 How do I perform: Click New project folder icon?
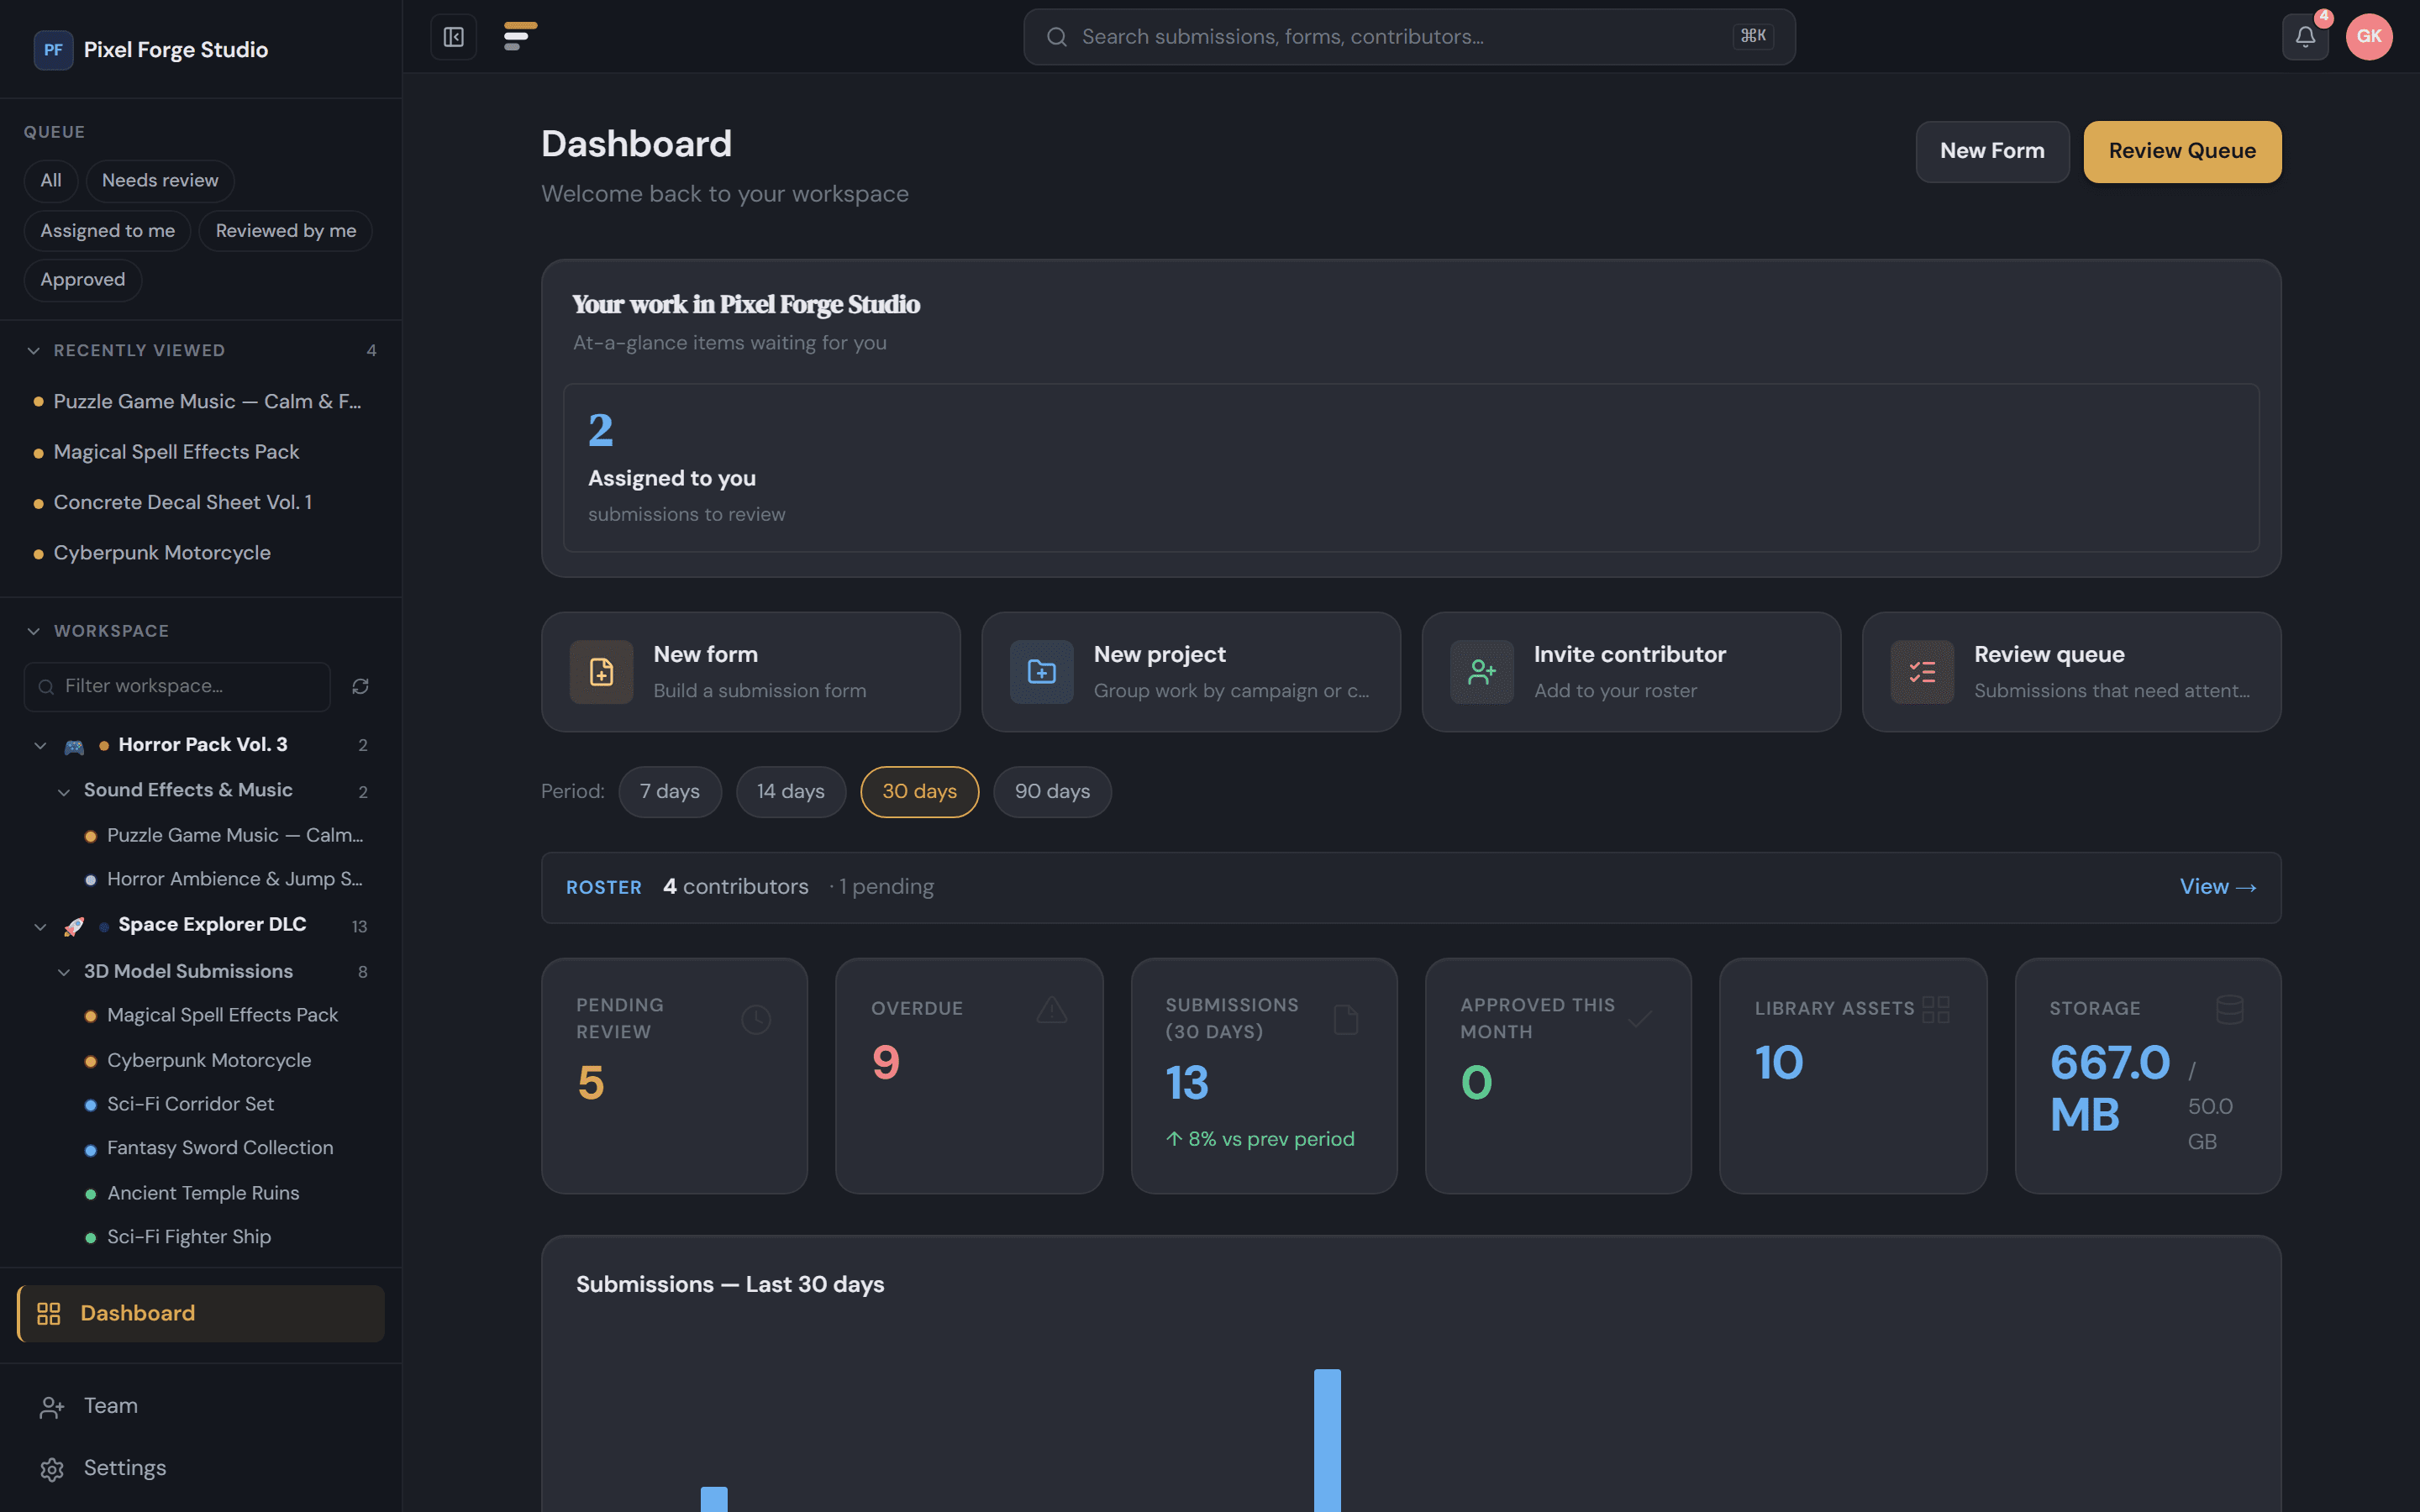pos(1041,672)
